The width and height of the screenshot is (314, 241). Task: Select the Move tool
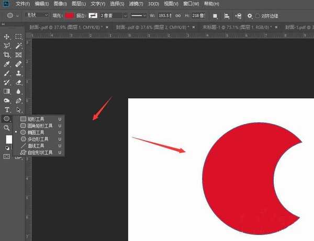(7, 37)
